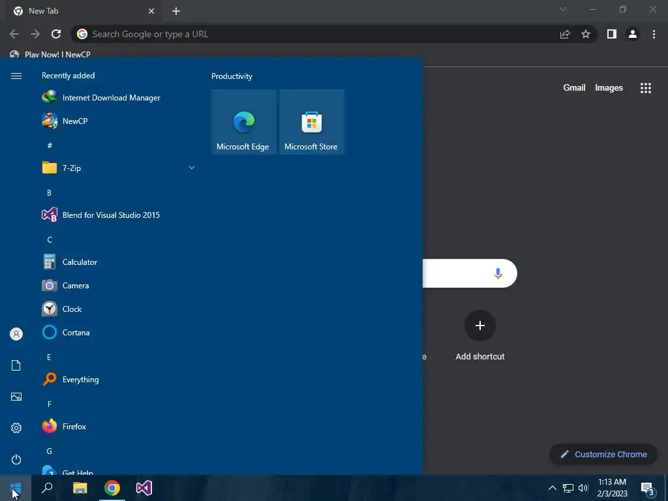Viewport: 668px width, 501px height.
Task: Click the Chrome back arrow
Action: tap(14, 34)
